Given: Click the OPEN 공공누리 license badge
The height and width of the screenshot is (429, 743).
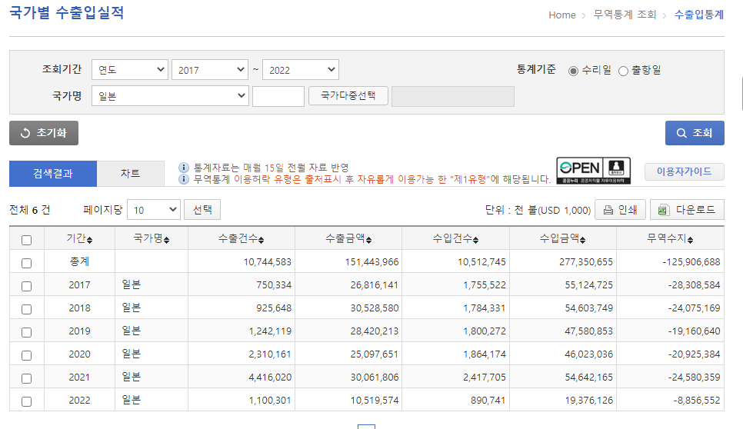Looking at the screenshot, I should [593, 171].
